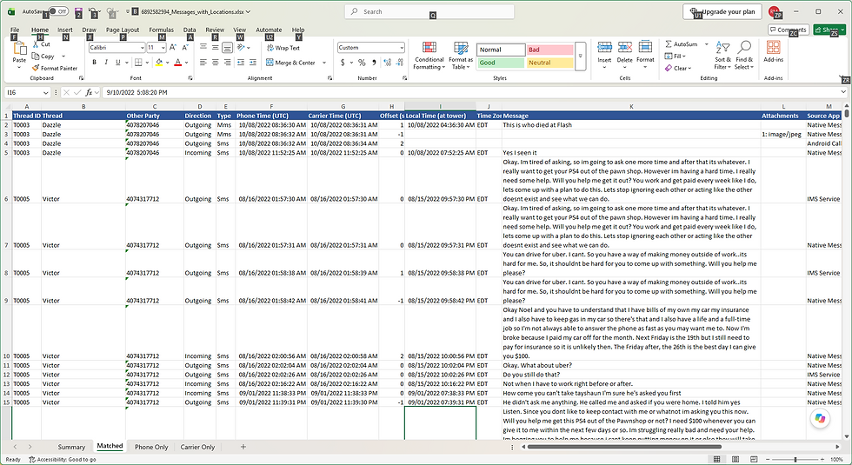This screenshot has width=852, height=465.
Task: Open the font size dropdown
Action: pyautogui.click(x=163, y=48)
